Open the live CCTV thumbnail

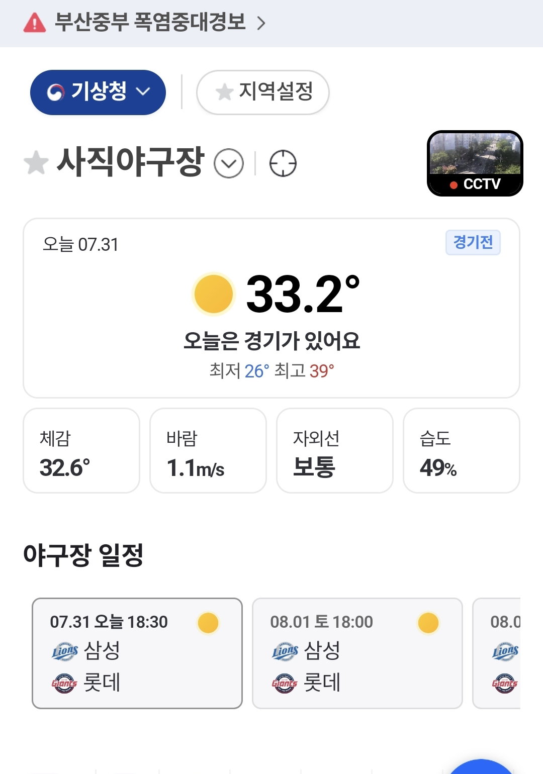[475, 163]
